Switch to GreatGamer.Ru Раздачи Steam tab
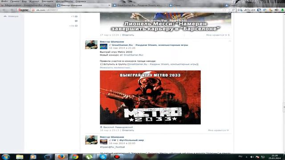 click(x=139, y=5)
